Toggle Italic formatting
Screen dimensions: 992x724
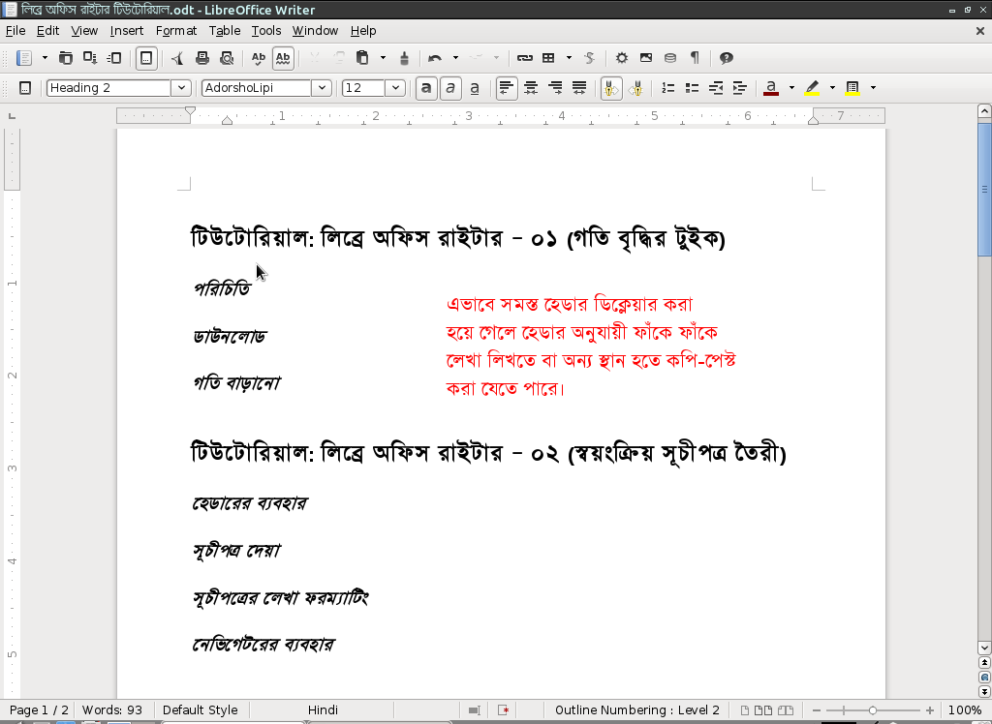pos(450,88)
